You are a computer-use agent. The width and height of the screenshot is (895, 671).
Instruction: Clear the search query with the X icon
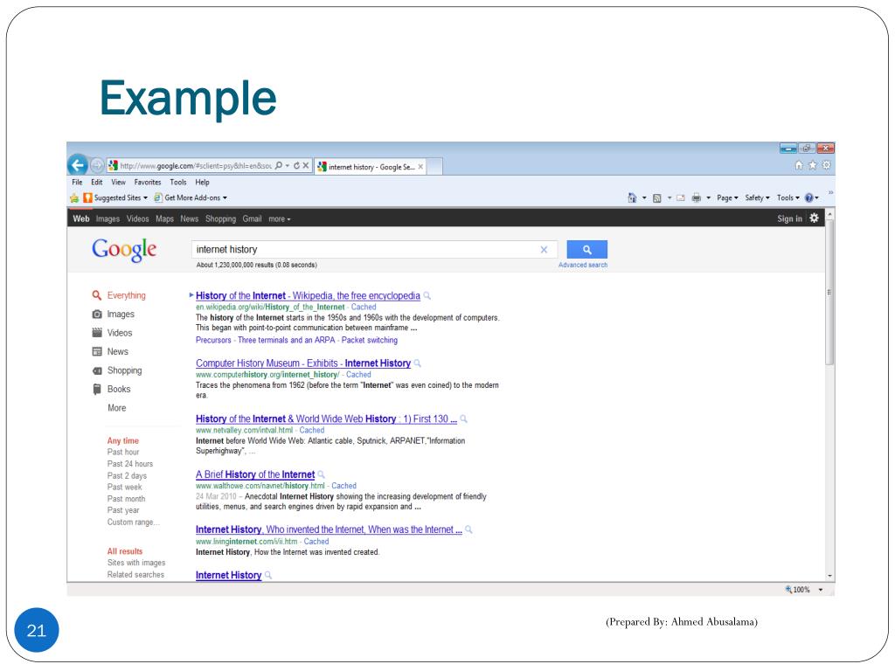point(544,249)
